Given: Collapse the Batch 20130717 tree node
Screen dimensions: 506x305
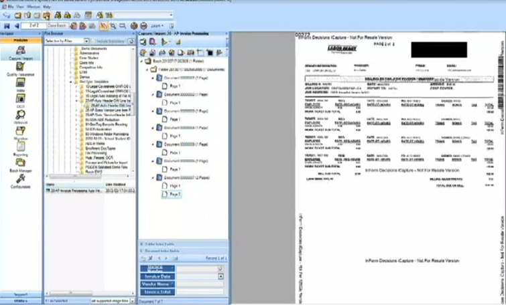Looking at the screenshot, I should point(141,61).
